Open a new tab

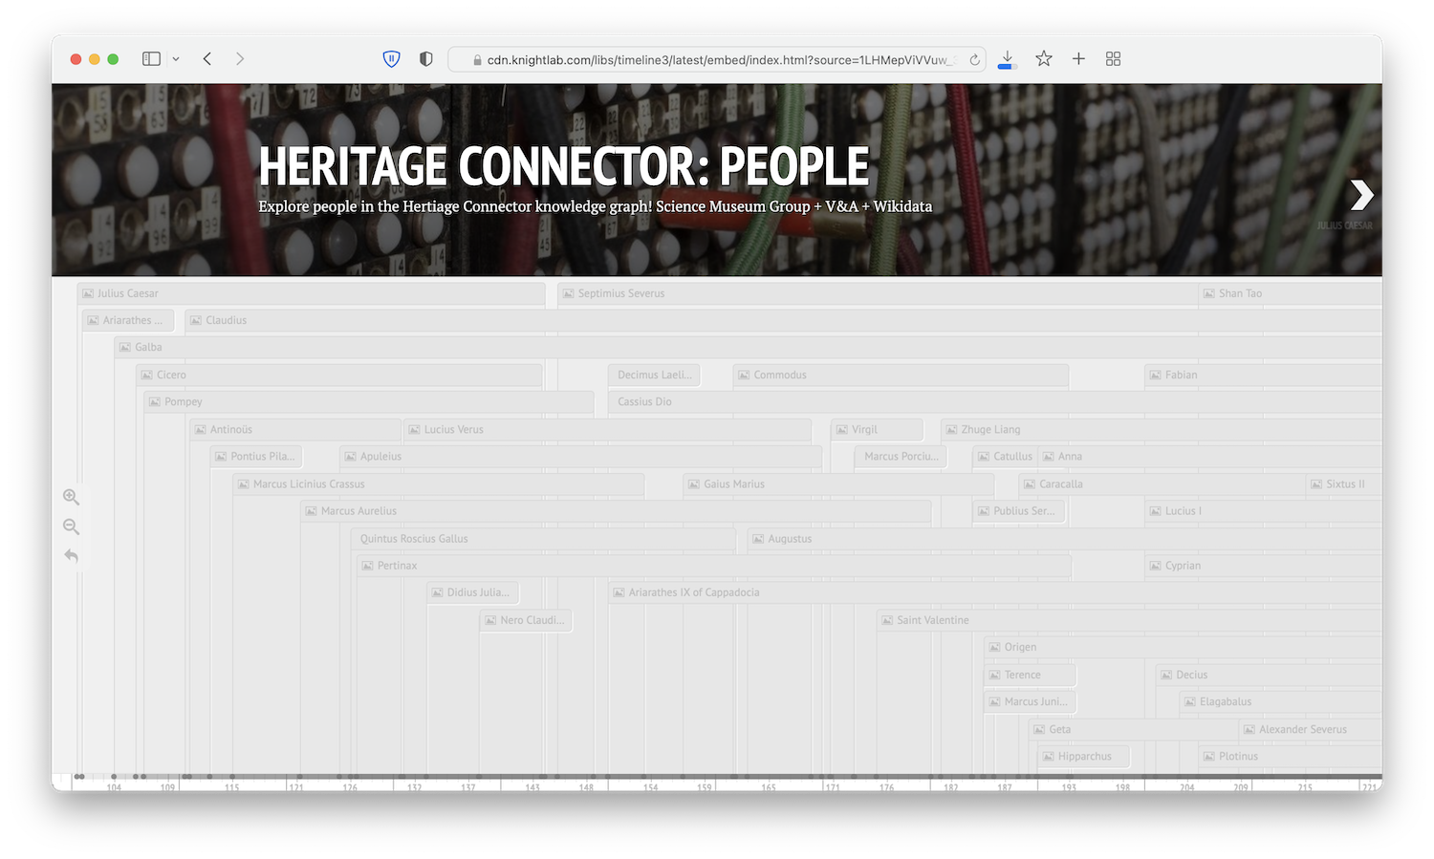pyautogui.click(x=1078, y=59)
